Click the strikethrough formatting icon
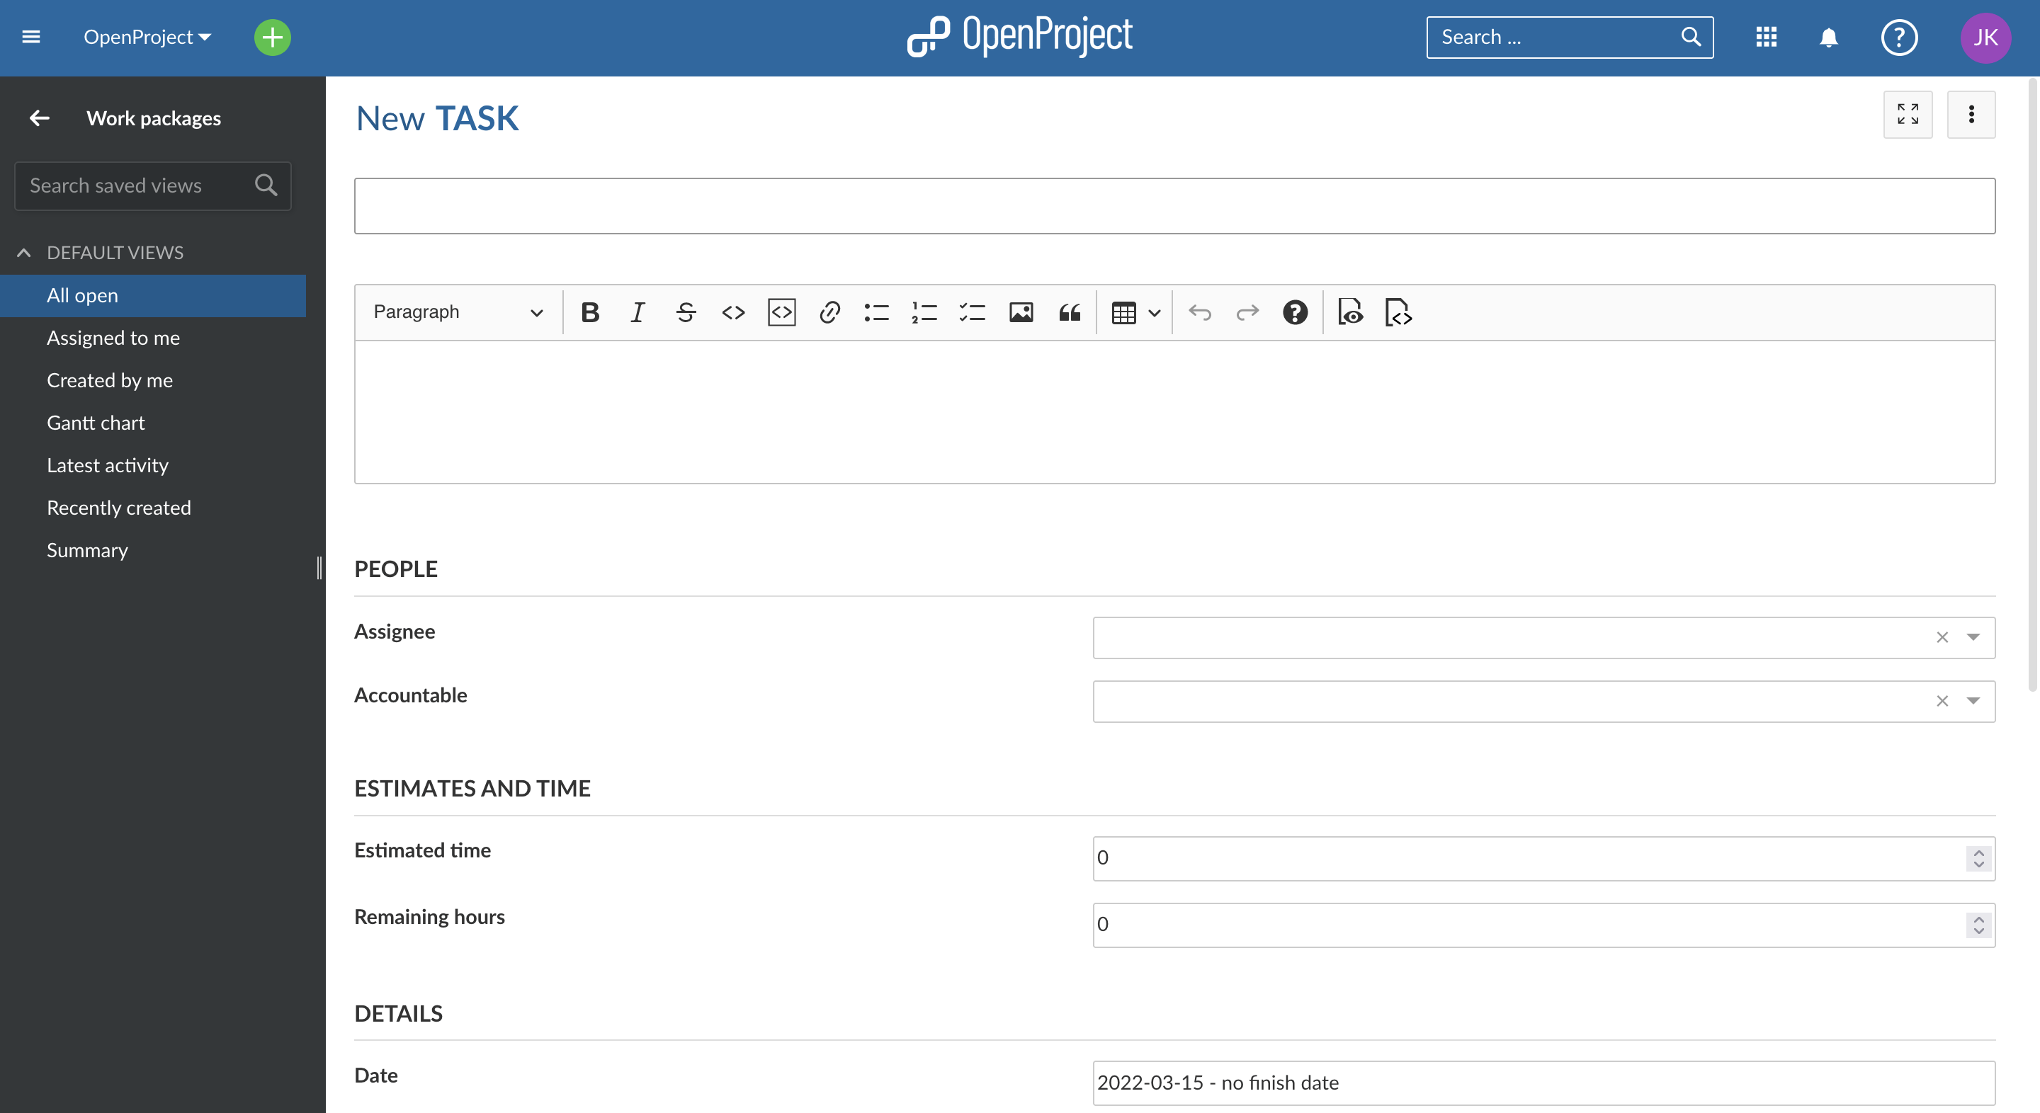The width and height of the screenshot is (2040, 1113). click(x=684, y=312)
